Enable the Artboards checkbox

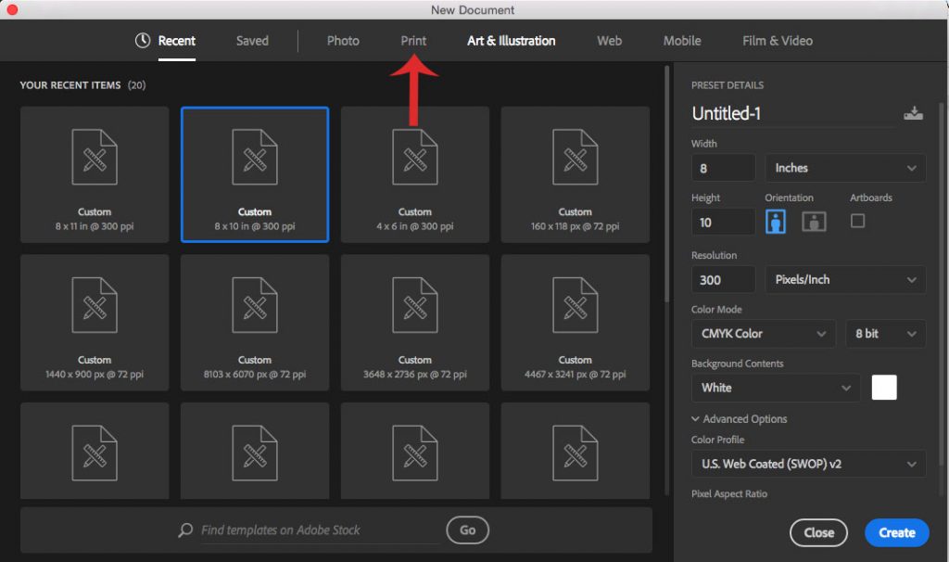coord(856,221)
